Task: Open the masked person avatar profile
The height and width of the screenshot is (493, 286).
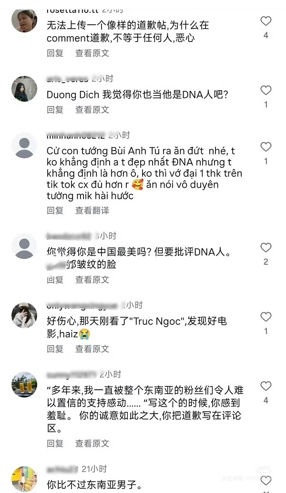Action: (x=24, y=315)
